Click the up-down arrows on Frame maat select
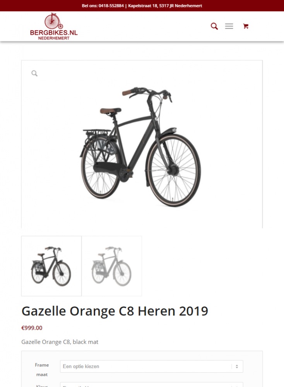284x387 pixels. pos(237,366)
